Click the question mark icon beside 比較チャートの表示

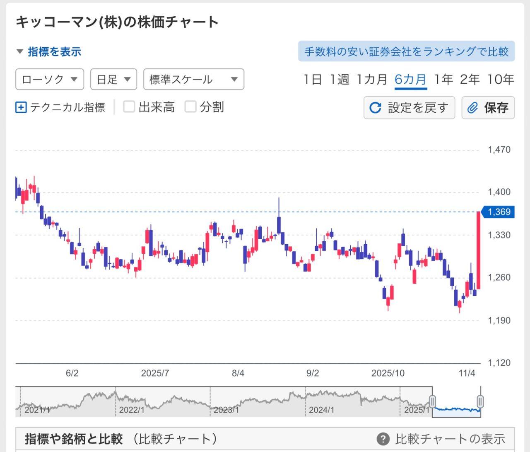383,438
